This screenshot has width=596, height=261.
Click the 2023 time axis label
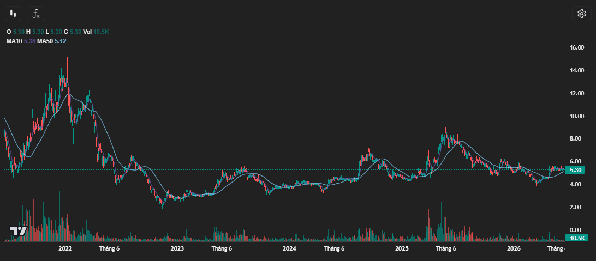click(177, 249)
